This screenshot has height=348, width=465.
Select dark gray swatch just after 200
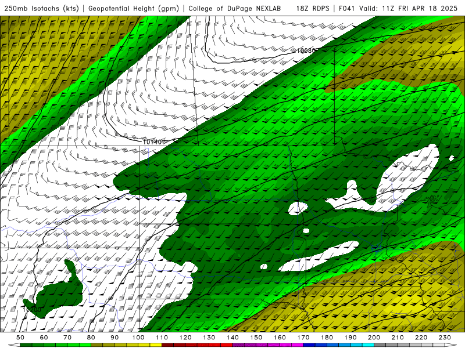coord(380,345)
